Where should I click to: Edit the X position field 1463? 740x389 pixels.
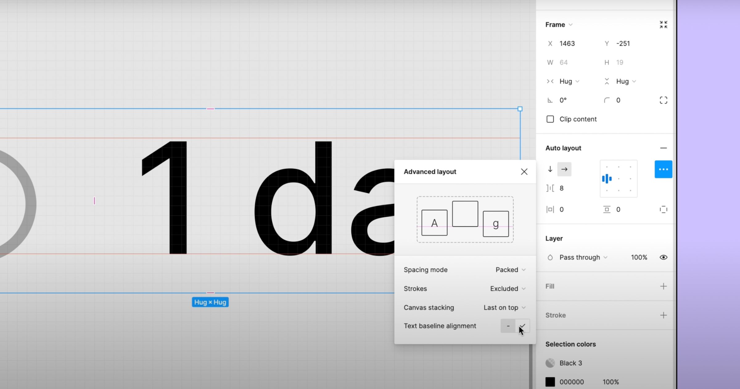tap(567, 43)
